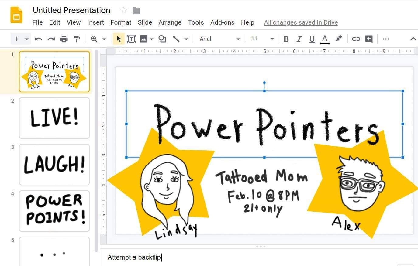
Task: Open the highlight color pen tool
Action: [338, 39]
